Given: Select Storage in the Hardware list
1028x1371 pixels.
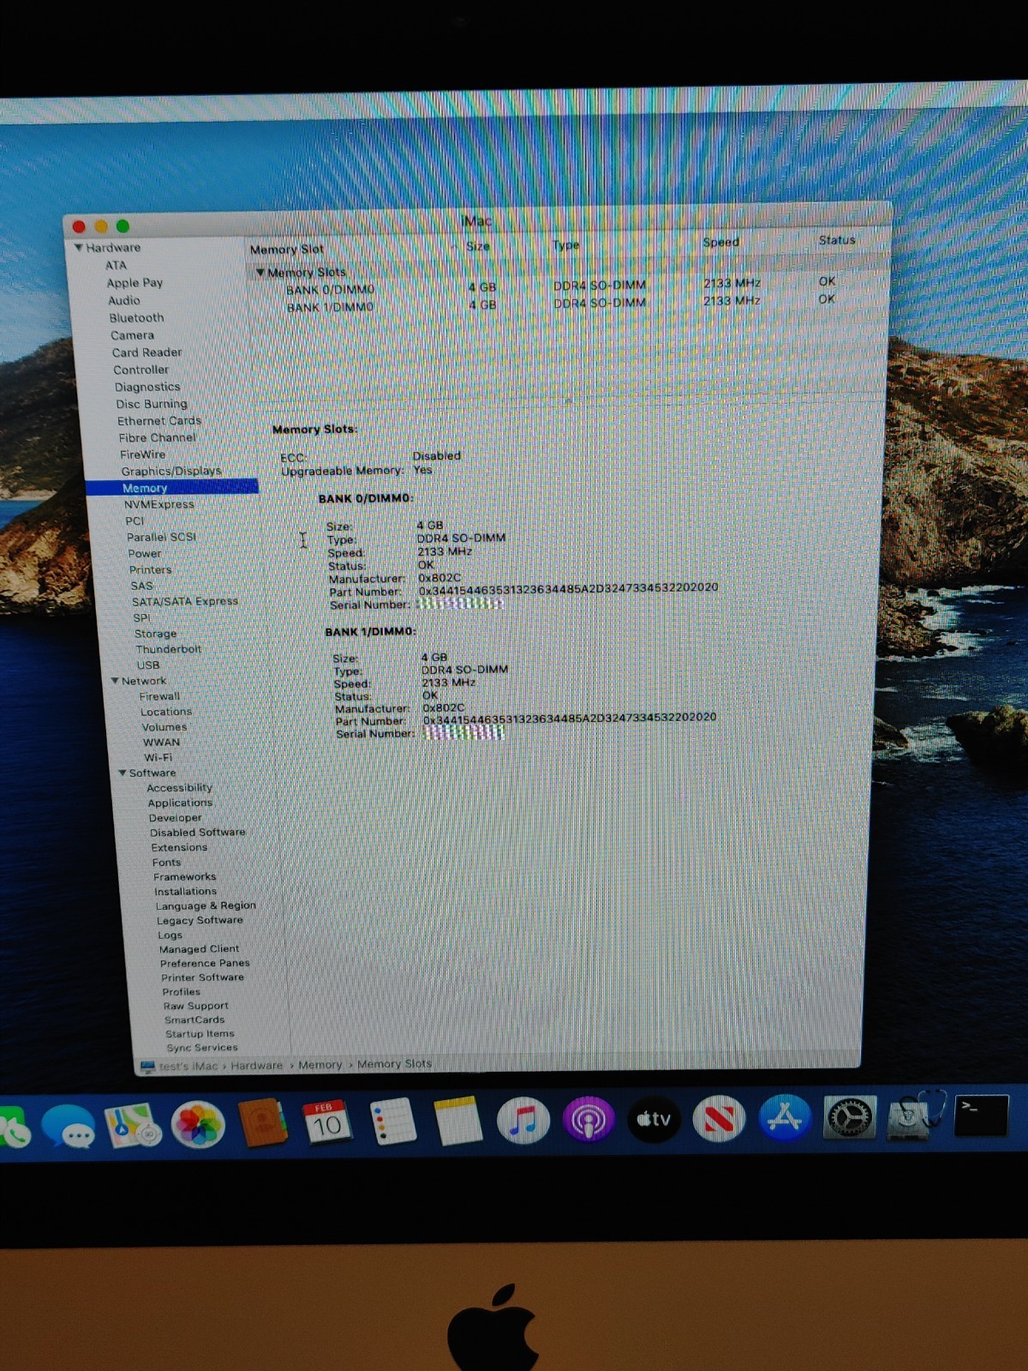Looking at the screenshot, I should (155, 634).
